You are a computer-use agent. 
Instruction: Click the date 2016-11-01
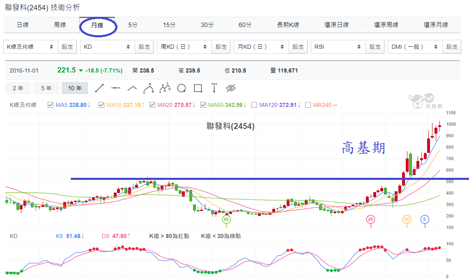coord(24,71)
